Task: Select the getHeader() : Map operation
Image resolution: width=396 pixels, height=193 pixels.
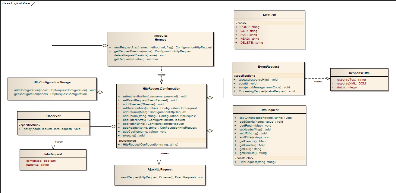Action: (253, 145)
